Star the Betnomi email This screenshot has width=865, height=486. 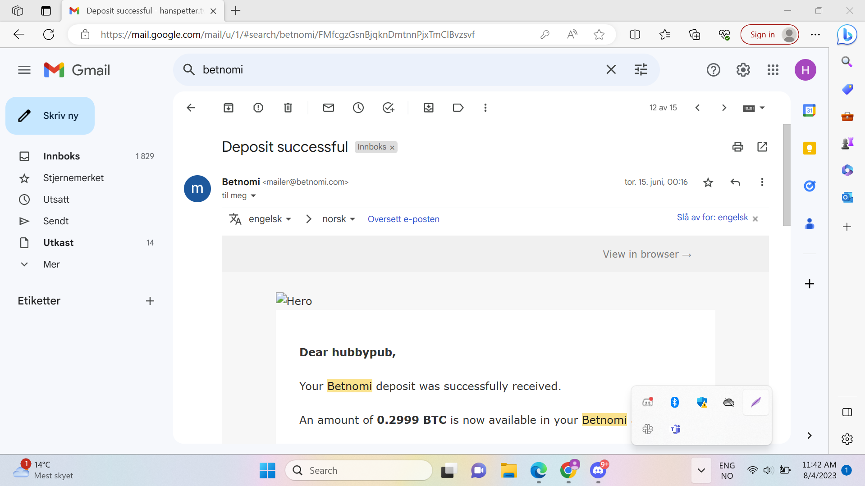pos(708,182)
